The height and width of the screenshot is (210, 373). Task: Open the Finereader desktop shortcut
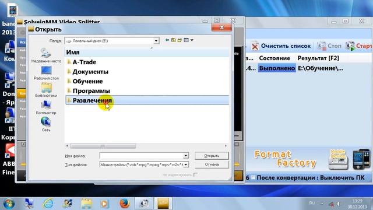pyautogui.click(x=9, y=159)
